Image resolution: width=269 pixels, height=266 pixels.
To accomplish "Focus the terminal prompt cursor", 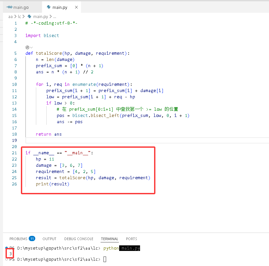I will 105,259.
